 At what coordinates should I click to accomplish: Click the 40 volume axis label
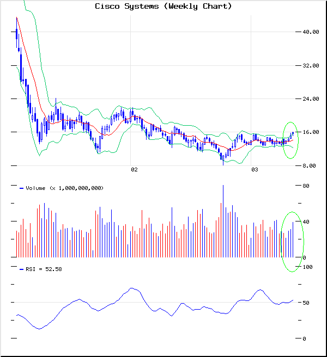pyautogui.click(x=306, y=221)
